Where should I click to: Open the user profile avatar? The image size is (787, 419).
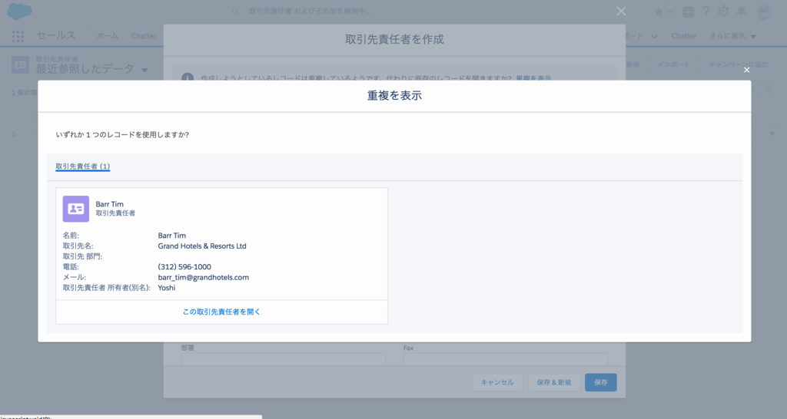764,12
